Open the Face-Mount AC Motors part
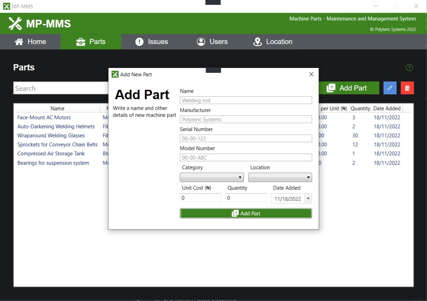The image size is (427, 301). pos(44,117)
